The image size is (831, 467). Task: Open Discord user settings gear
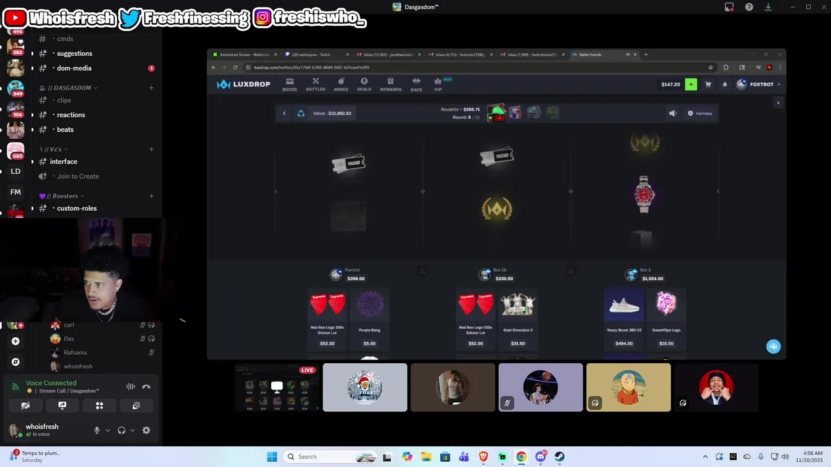[146, 430]
